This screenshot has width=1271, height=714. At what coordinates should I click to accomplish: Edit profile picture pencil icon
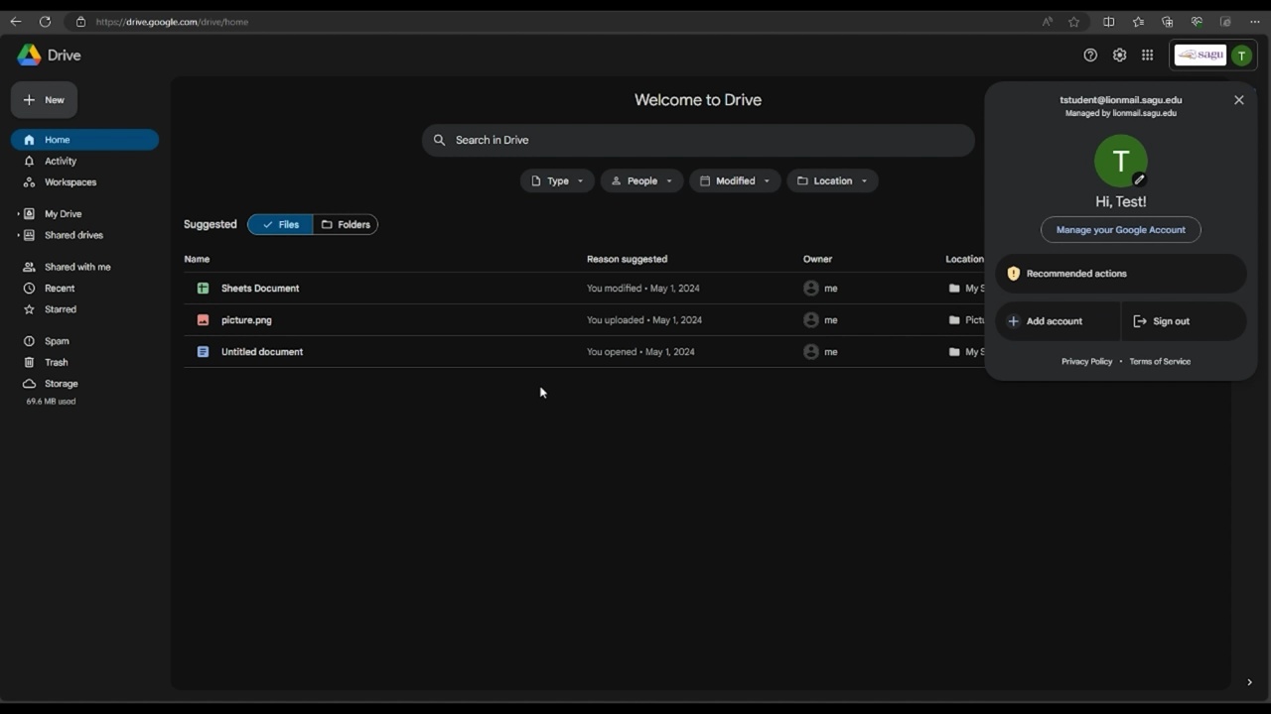point(1139,179)
